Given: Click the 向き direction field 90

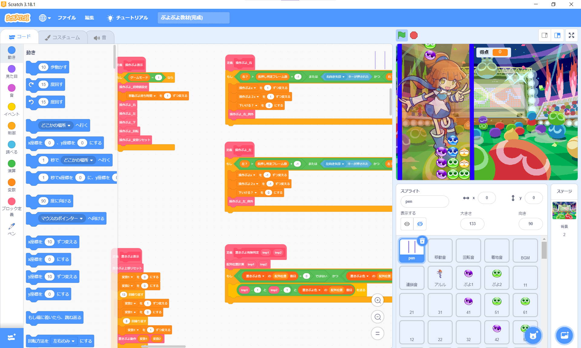Looking at the screenshot, I should coord(530,224).
